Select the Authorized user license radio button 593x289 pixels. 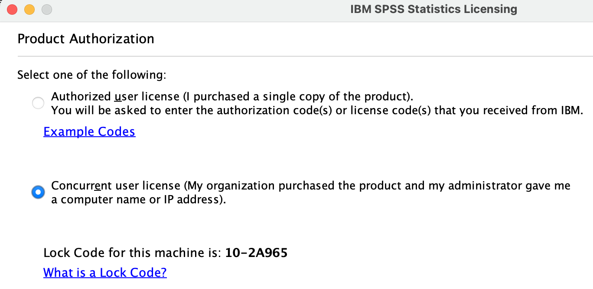[x=38, y=103]
